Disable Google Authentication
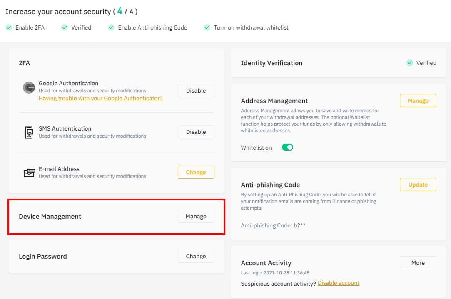The width and height of the screenshot is (451, 299). (196, 91)
